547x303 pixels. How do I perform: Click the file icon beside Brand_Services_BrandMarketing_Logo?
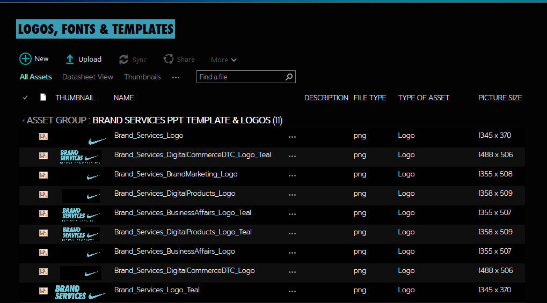point(43,175)
